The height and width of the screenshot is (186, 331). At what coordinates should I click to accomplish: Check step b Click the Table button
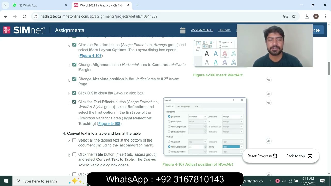(74, 154)
